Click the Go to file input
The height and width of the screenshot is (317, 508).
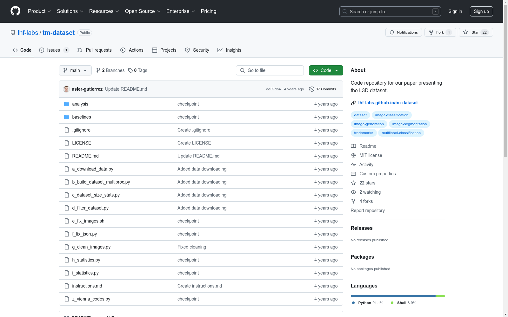pyautogui.click(x=270, y=70)
